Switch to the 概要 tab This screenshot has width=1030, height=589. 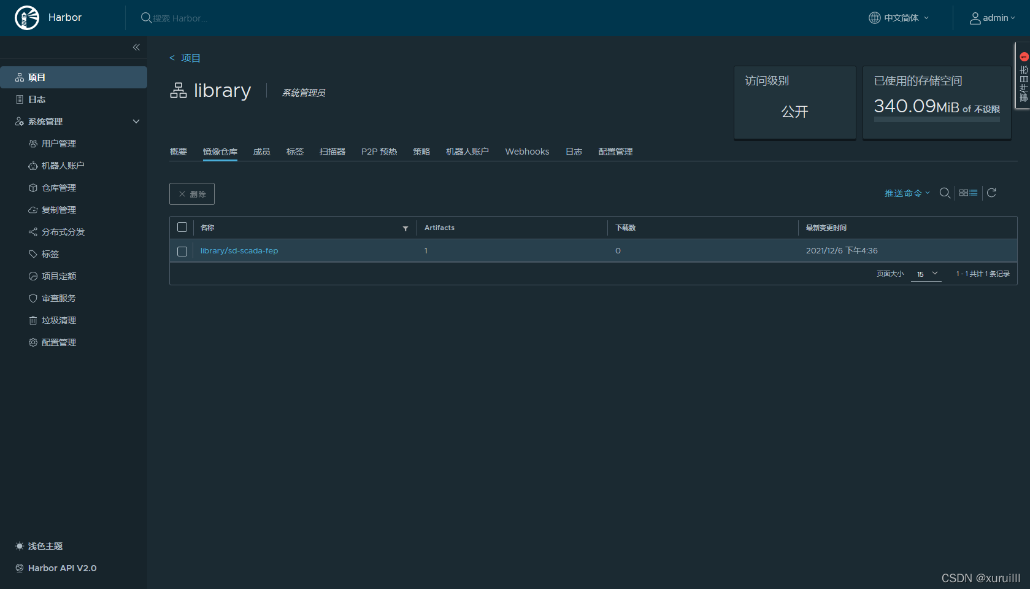pos(179,152)
